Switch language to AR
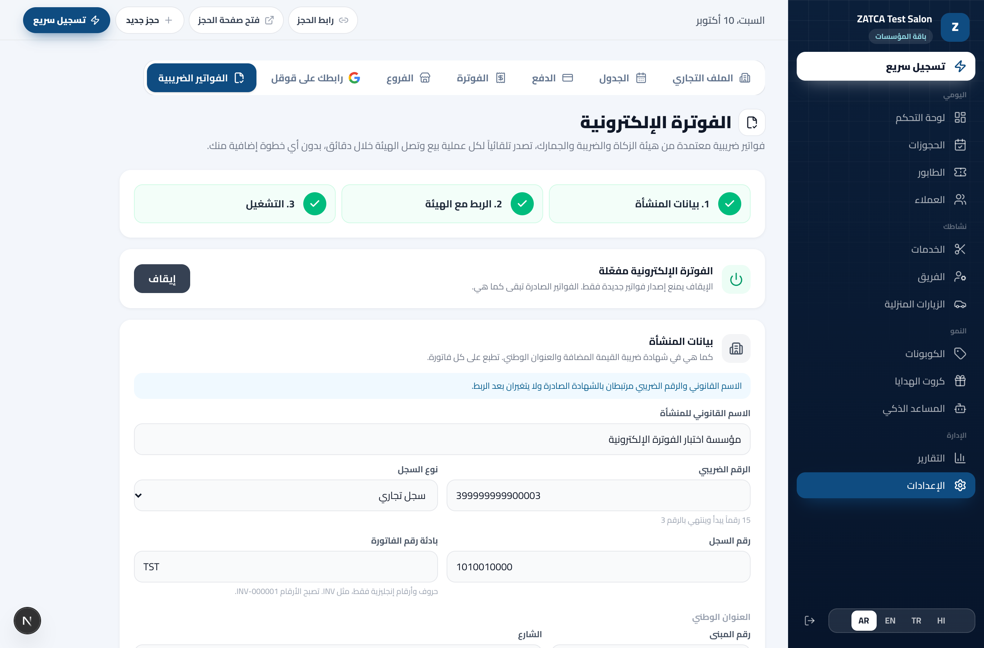The image size is (984, 648). pyautogui.click(x=863, y=620)
